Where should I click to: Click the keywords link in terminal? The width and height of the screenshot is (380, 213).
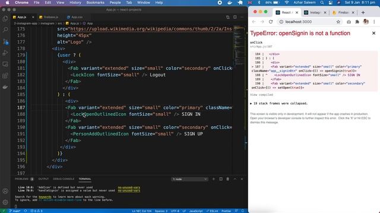[45, 197]
